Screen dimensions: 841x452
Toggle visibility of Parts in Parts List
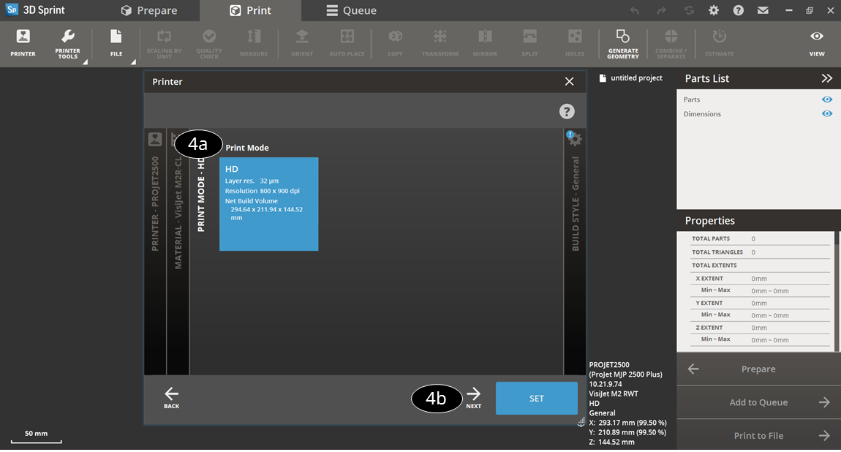tap(827, 99)
